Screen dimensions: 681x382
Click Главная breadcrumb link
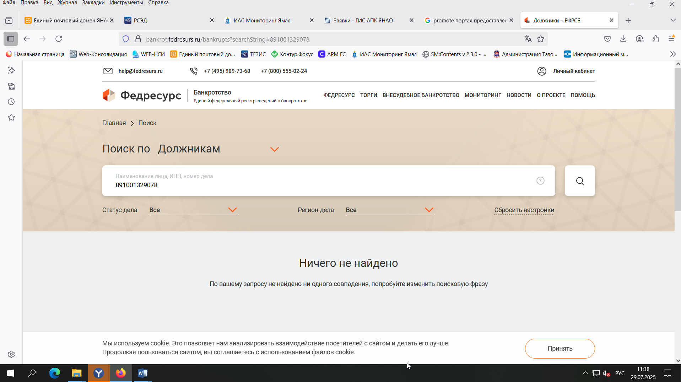point(114,123)
